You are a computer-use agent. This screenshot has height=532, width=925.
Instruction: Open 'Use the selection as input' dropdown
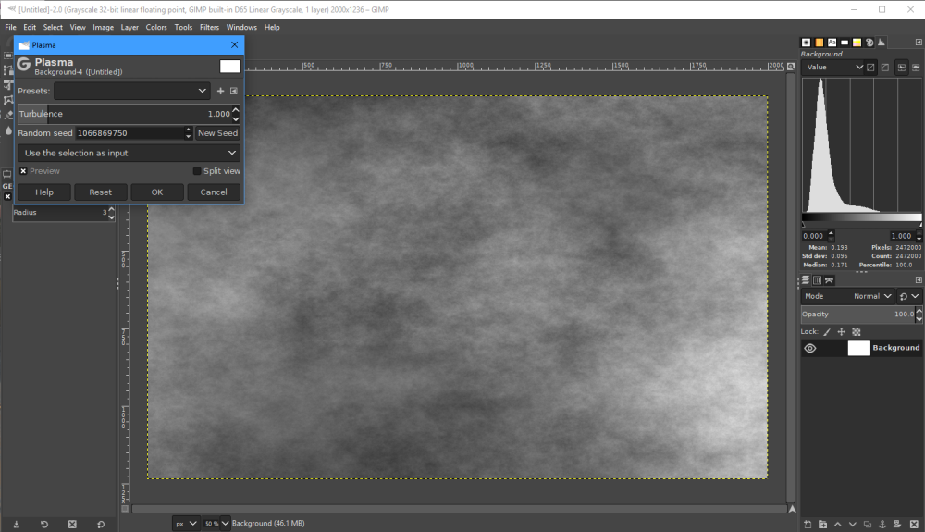coord(129,153)
